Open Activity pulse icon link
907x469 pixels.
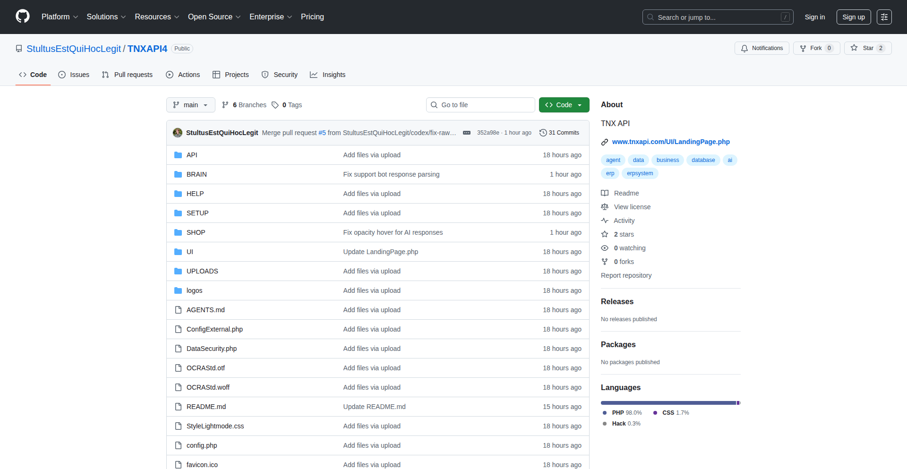click(605, 221)
